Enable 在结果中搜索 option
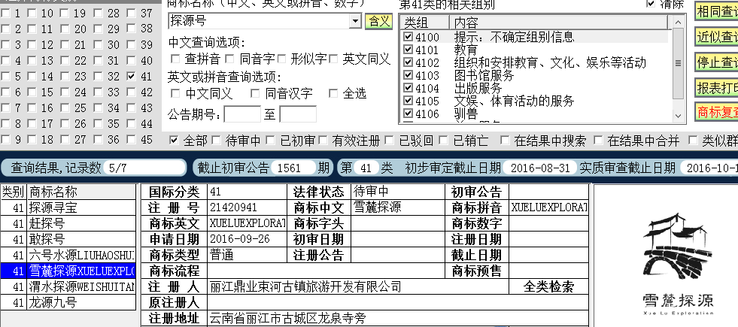Viewport: 738px width, 327px height. [505, 141]
